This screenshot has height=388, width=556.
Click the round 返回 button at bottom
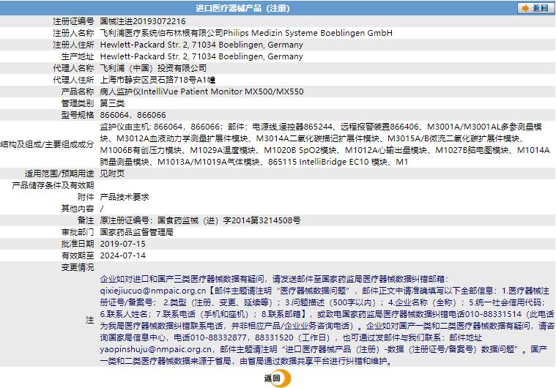[x=278, y=378]
